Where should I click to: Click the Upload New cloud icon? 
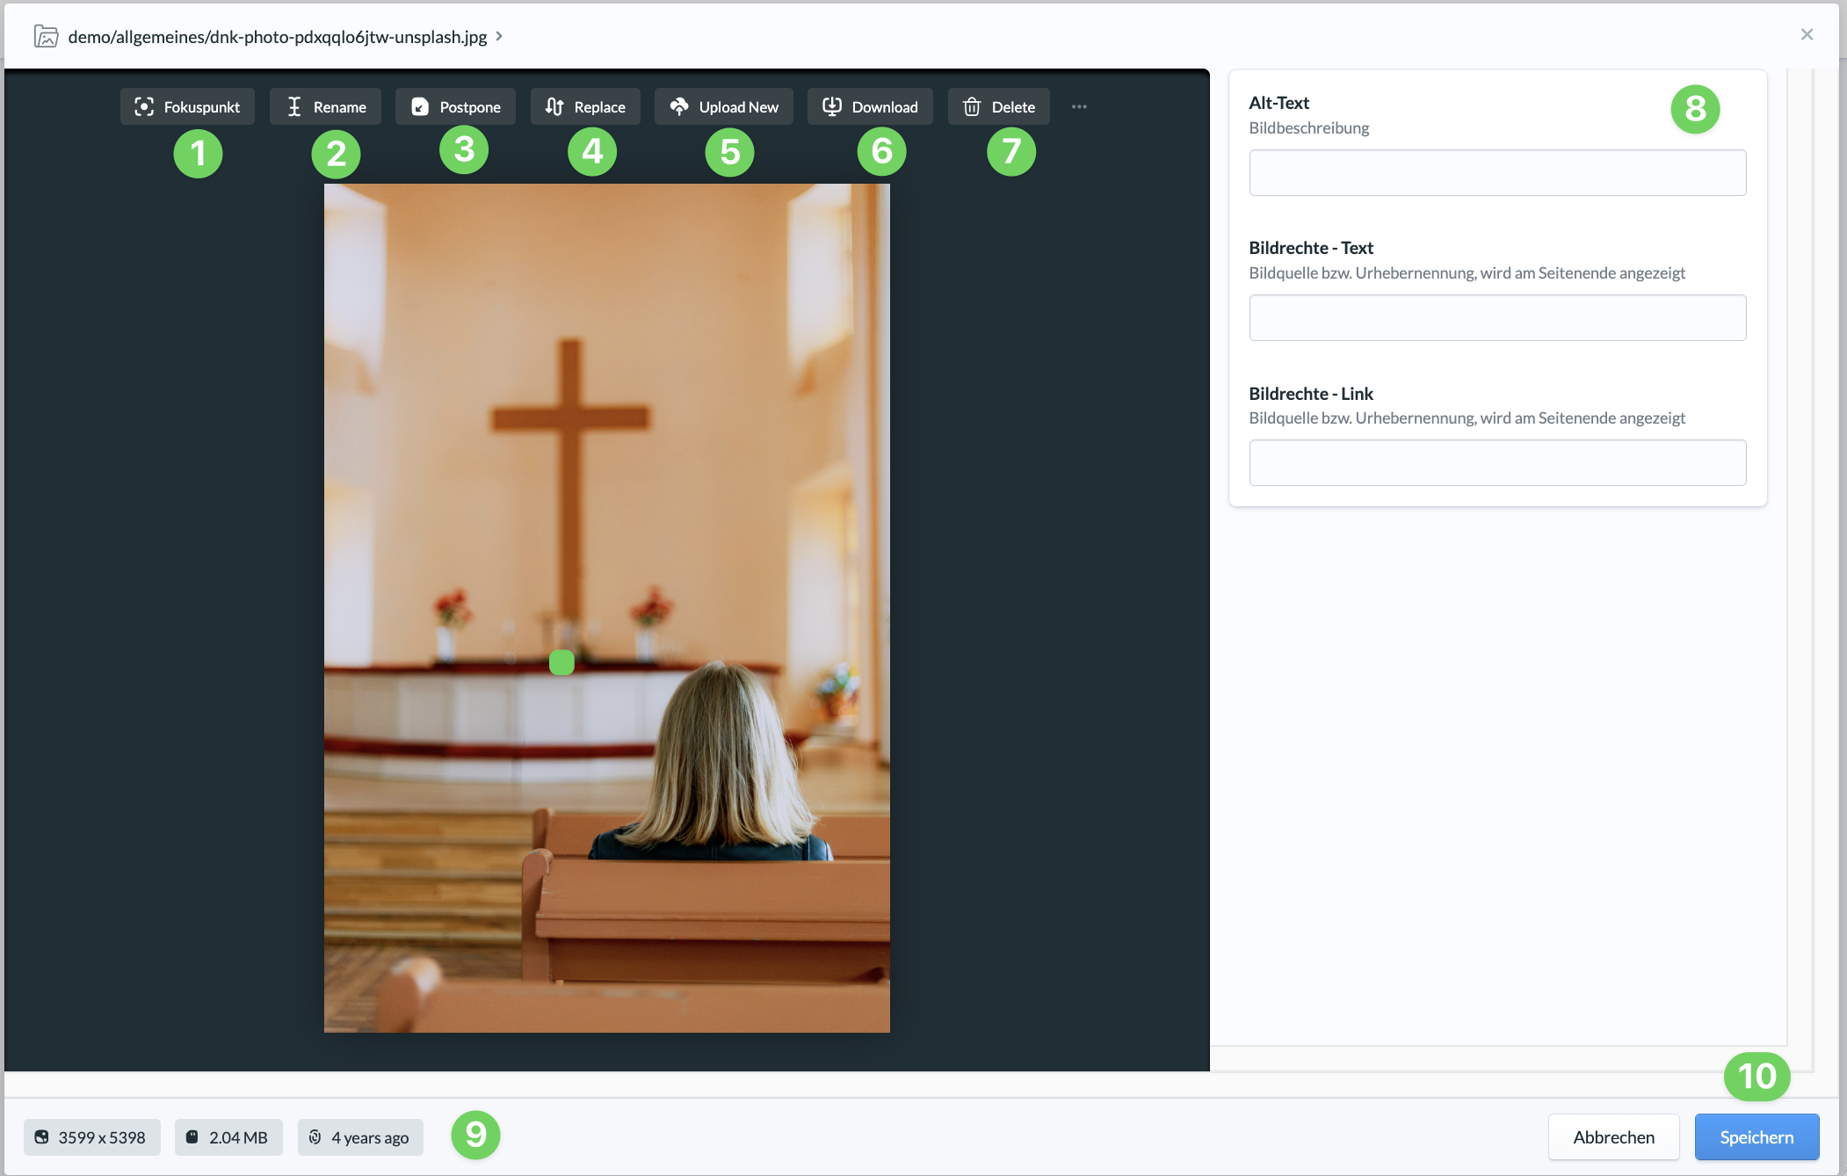pos(679,106)
